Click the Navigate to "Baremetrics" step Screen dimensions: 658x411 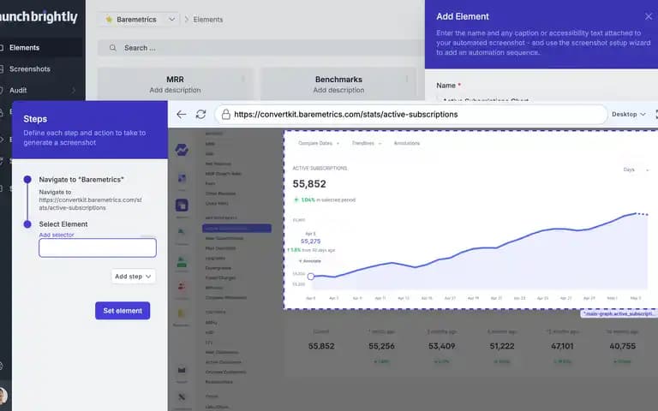pos(81,180)
